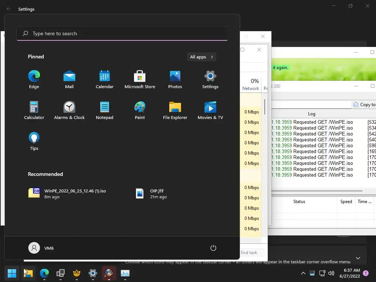Open the Tips app
This screenshot has width=376, height=282.
pos(34,141)
